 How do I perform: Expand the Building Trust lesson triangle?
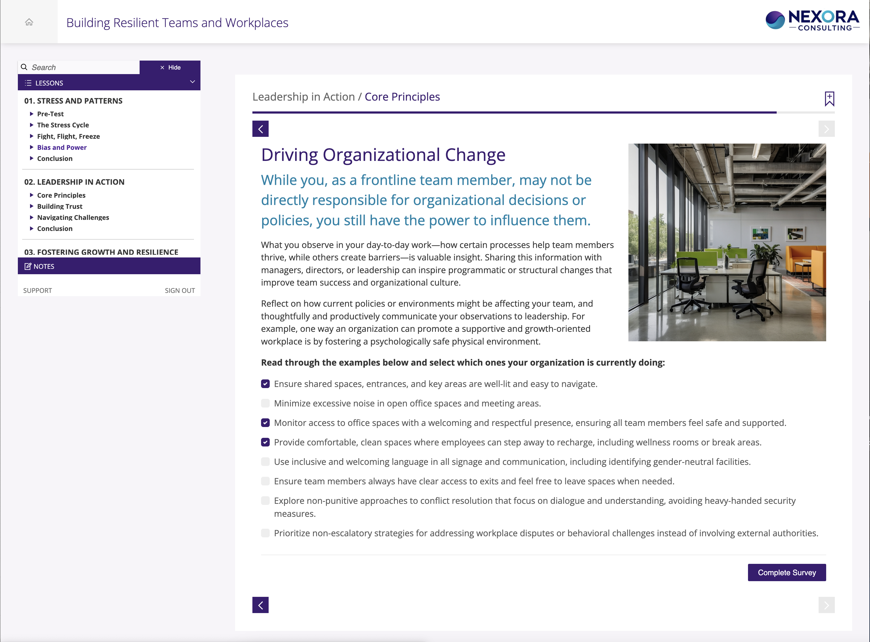(31, 206)
